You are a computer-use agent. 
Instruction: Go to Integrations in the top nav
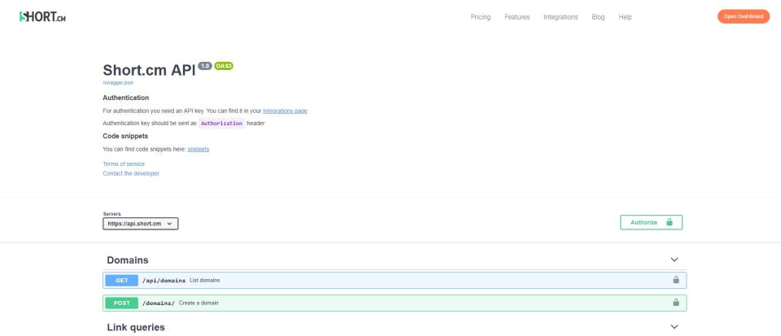561,17
